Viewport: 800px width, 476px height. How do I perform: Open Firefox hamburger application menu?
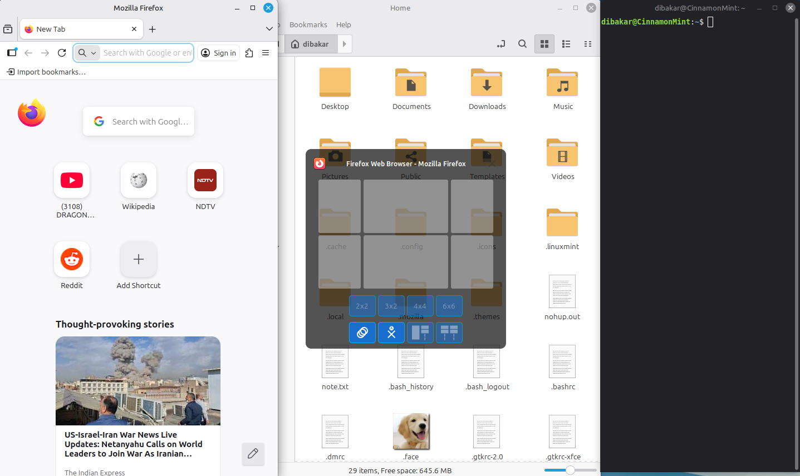(266, 53)
